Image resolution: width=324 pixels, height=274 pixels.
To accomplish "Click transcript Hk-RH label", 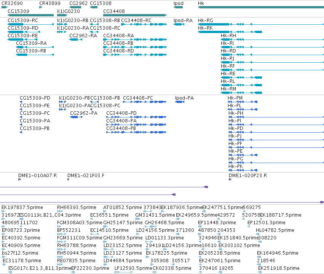I will 228,36.
